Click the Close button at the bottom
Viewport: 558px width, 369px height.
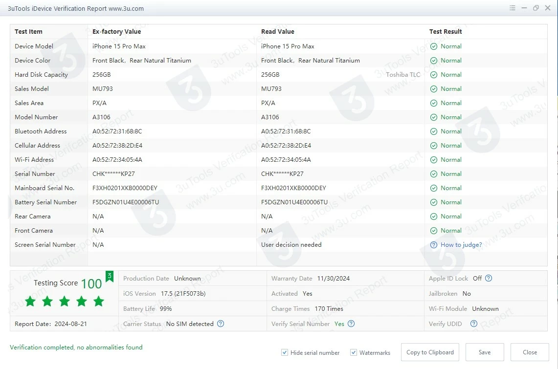coord(530,352)
